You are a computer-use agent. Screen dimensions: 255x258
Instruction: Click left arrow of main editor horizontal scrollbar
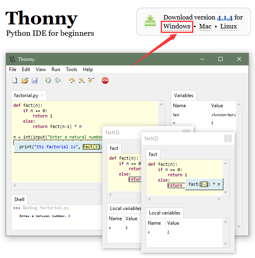click(15, 185)
